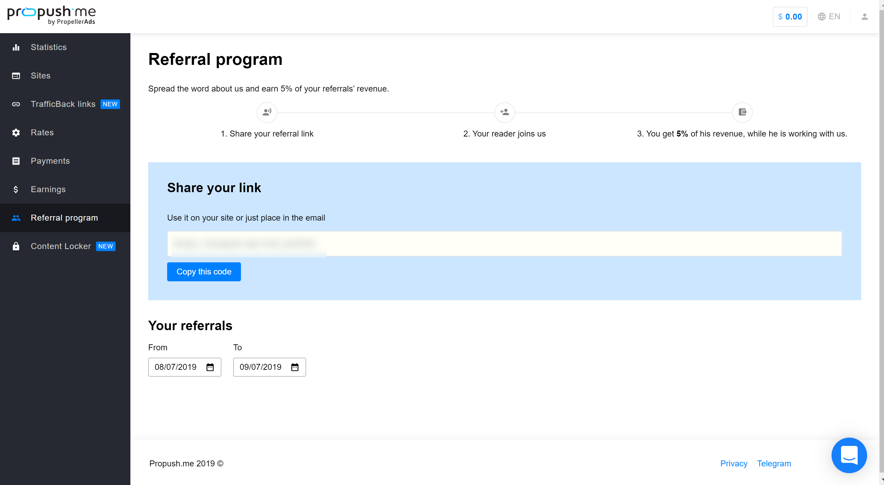Screen dimensions: 884x485
Task: Click the referral link text field
Action: [504, 244]
